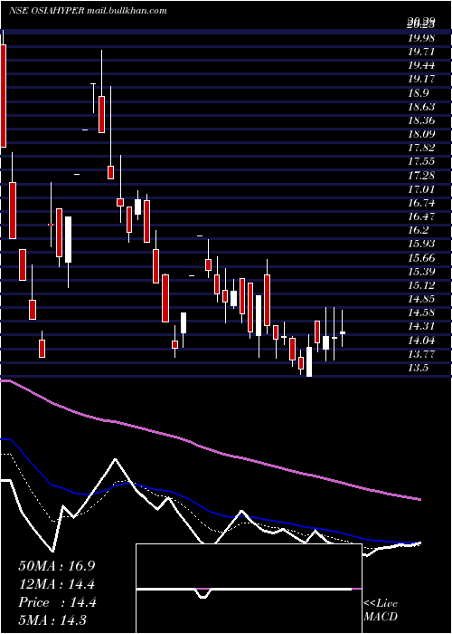Click the 18.63 price axis label
Image resolution: width=452 pixels, height=634 pixels.
coord(421,107)
